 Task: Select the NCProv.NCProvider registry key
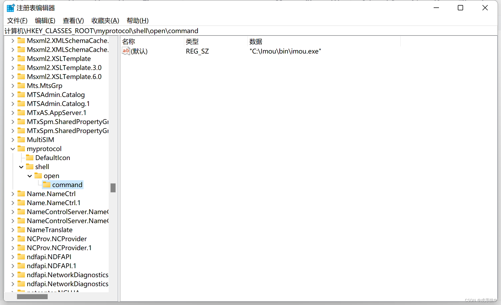(56, 239)
